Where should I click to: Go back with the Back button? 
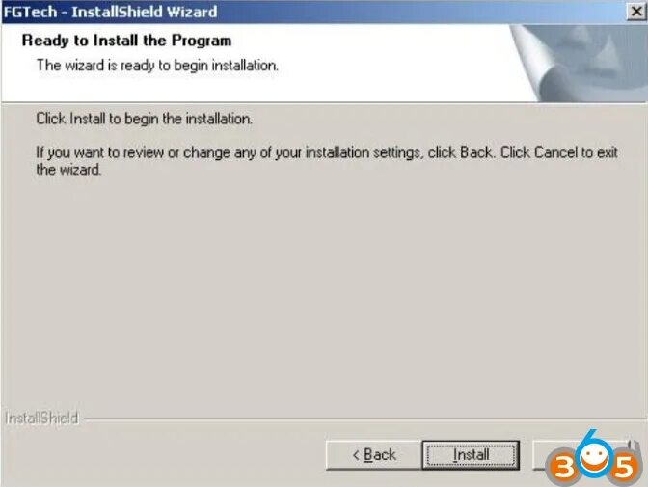(x=373, y=455)
